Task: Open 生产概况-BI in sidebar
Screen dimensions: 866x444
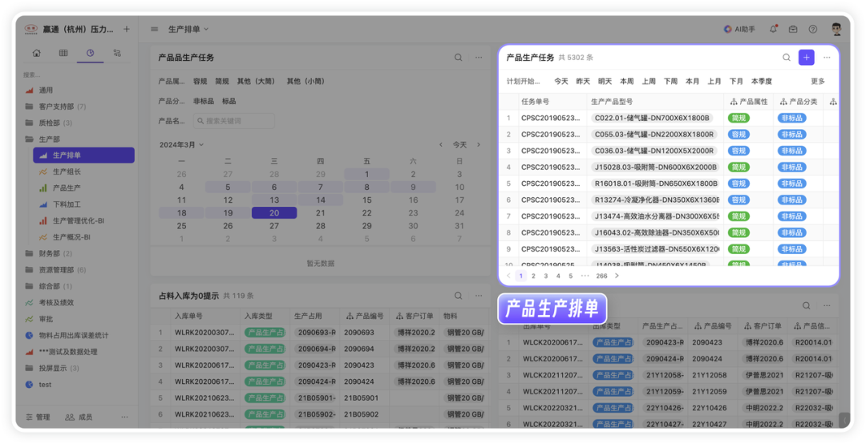Action: 71,237
